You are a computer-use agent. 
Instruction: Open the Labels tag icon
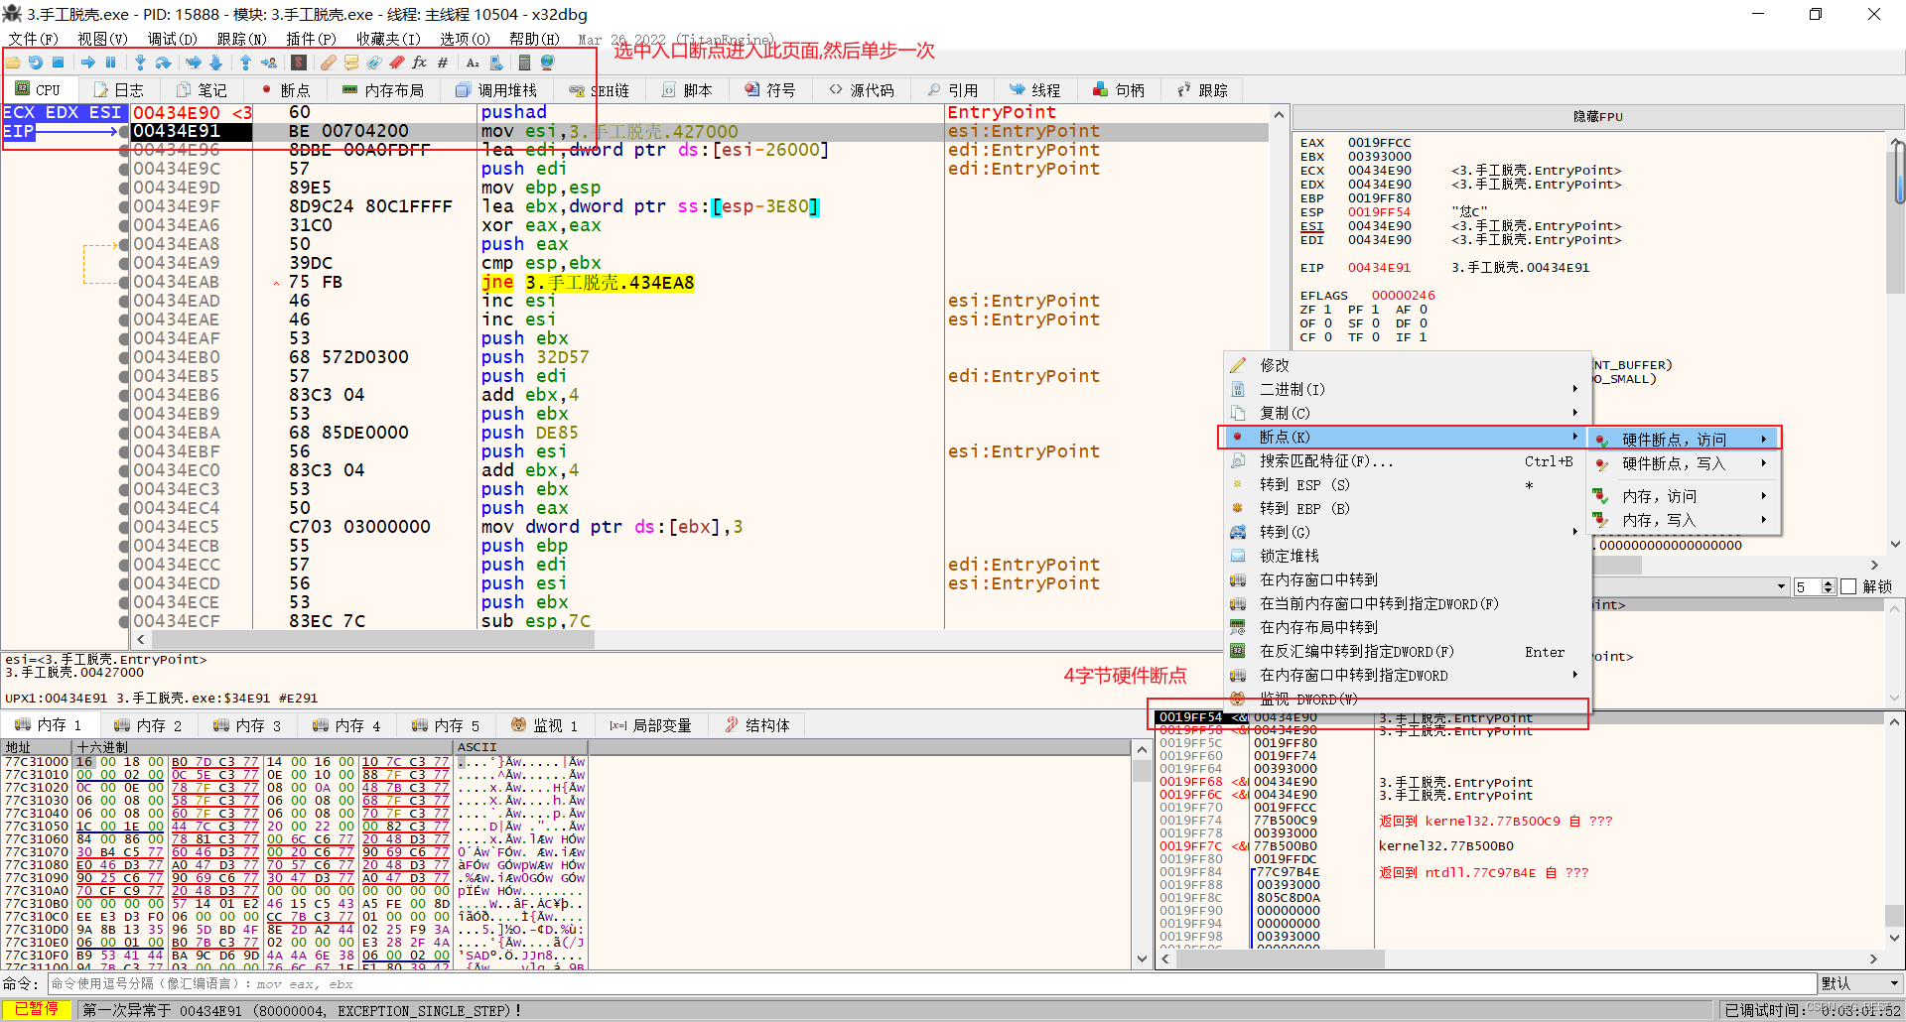[374, 63]
